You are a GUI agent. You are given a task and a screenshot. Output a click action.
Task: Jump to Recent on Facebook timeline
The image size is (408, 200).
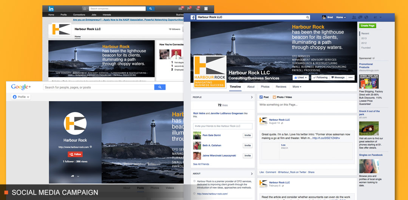pos(365,34)
